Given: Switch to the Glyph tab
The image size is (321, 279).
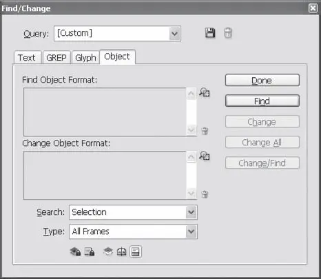Looking at the screenshot, I should [85, 57].
